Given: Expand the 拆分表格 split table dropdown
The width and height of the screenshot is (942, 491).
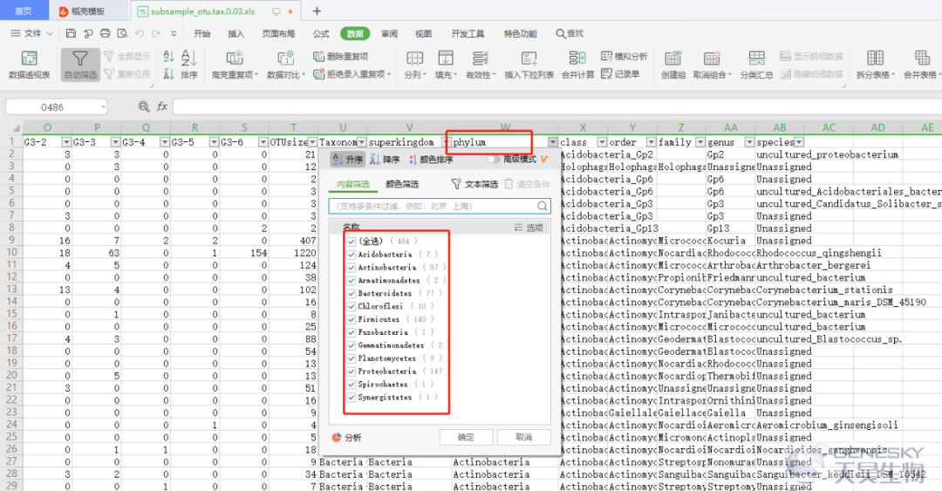Looking at the screenshot, I should (893, 75).
